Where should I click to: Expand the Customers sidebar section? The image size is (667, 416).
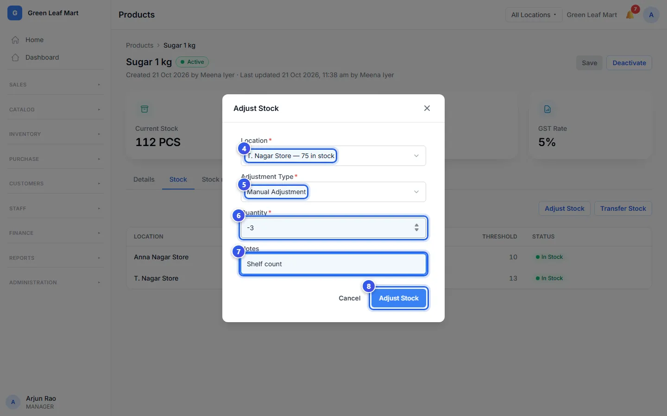(x=56, y=184)
